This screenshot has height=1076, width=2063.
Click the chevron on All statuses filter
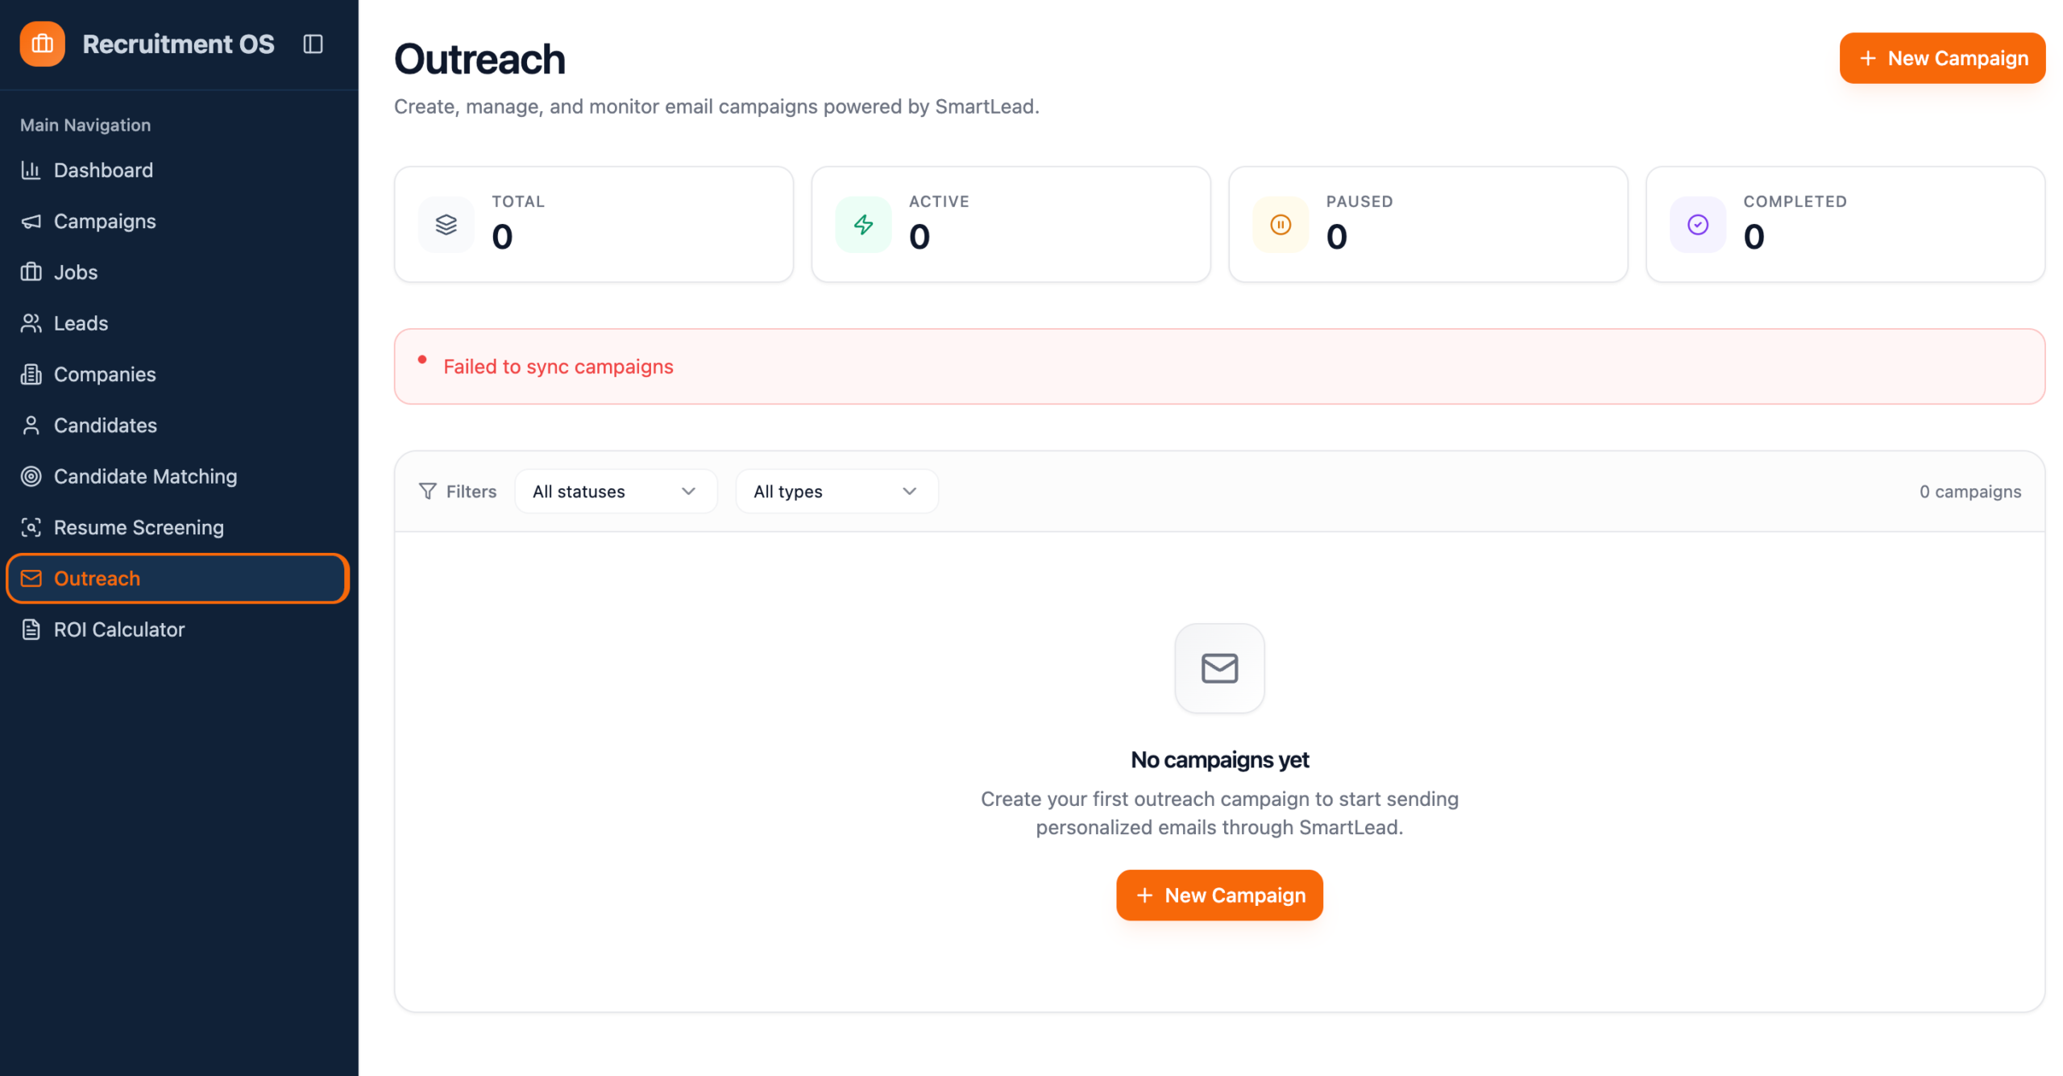click(x=688, y=491)
